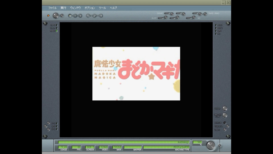Open the MIXER panel knob

point(225,109)
